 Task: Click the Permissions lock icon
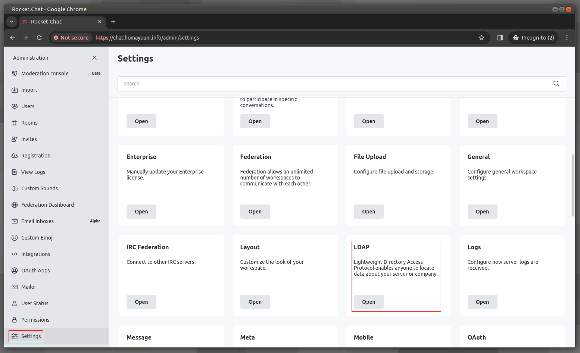coord(15,320)
